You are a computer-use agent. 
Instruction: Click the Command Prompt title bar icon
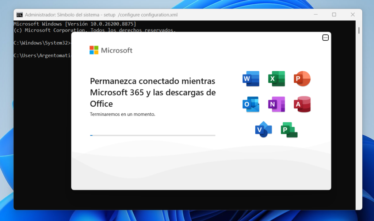pos(20,15)
